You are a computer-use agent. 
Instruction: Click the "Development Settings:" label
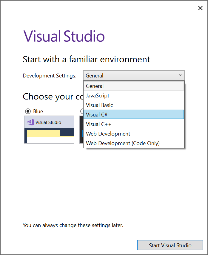click(x=50, y=76)
